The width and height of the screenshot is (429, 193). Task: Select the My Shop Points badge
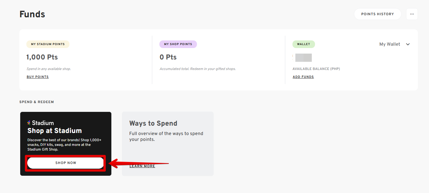(x=178, y=44)
